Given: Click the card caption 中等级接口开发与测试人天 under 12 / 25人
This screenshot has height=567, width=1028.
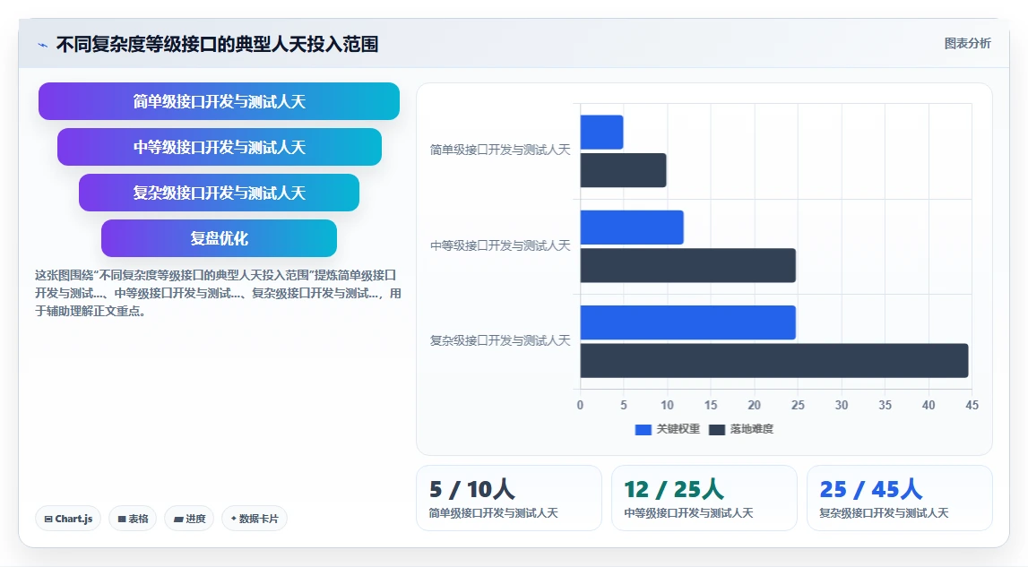Looking at the screenshot, I should click(x=688, y=513).
